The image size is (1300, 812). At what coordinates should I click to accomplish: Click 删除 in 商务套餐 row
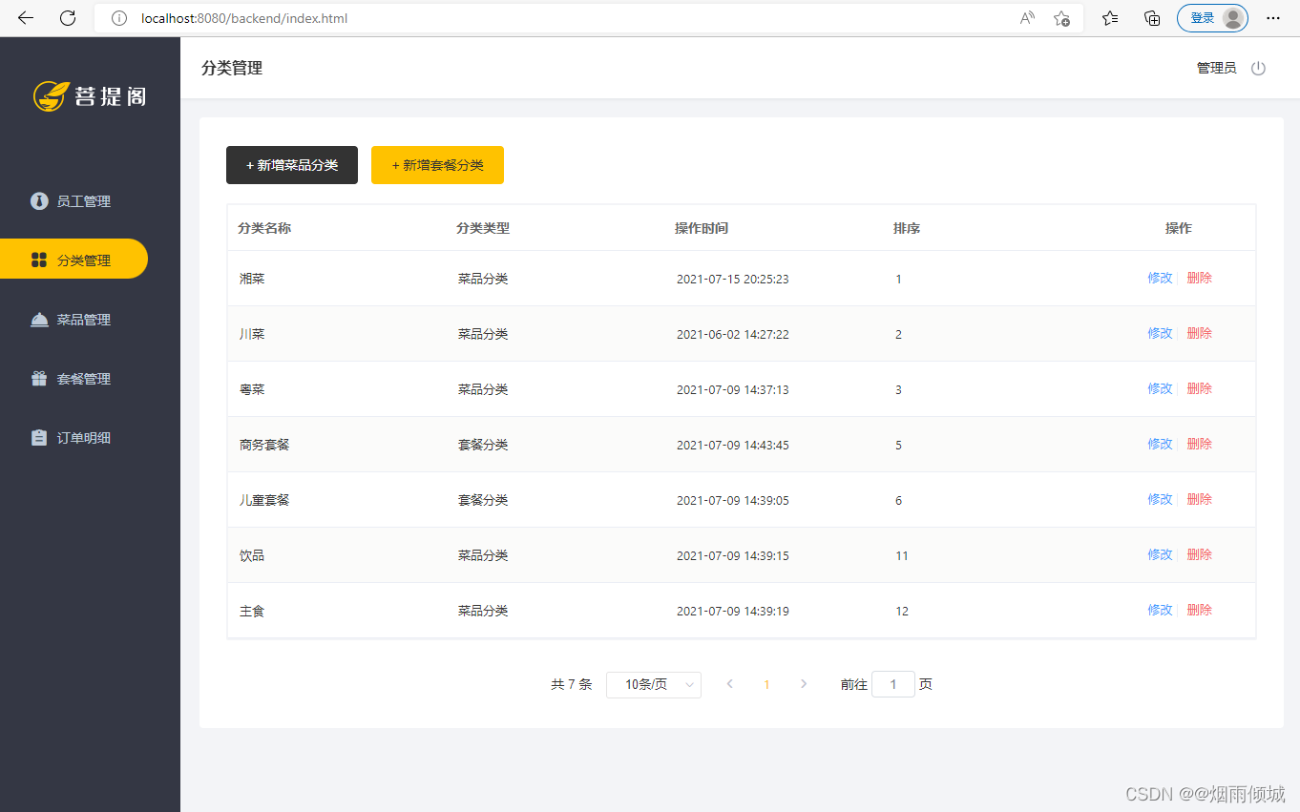(x=1199, y=444)
